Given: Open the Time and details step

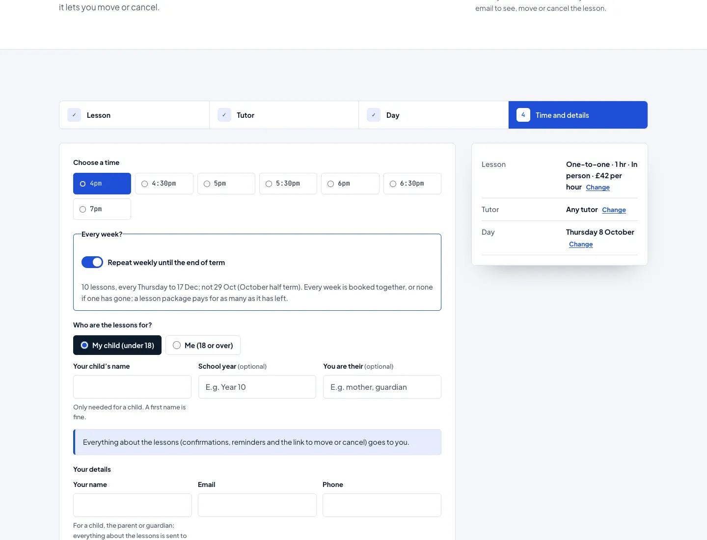Looking at the screenshot, I should tap(578, 115).
